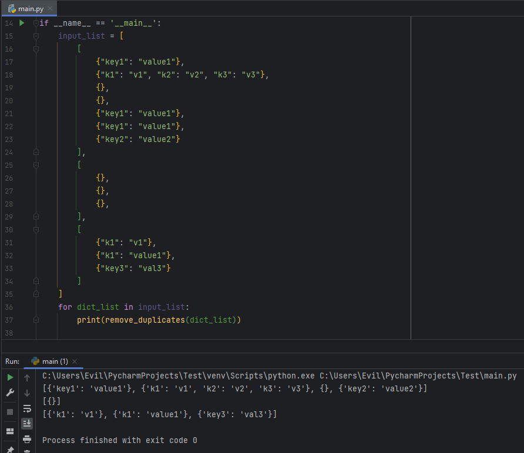Viewport: 524px width, 453px height.
Task: Click the empty dict on line 20
Action: pyautogui.click(x=100, y=100)
